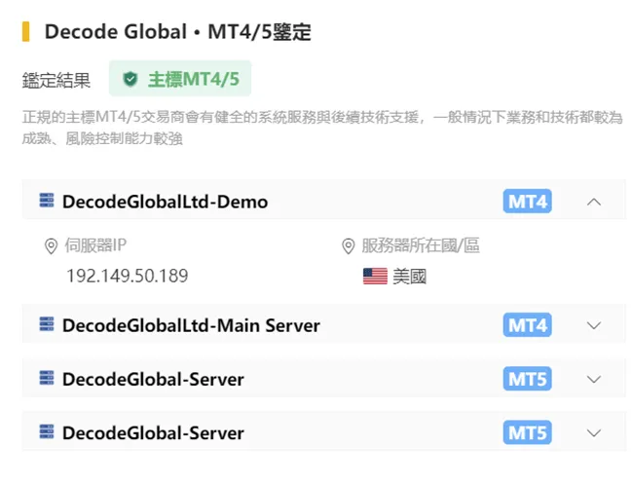Viewport: 632px width, 484px height.
Task: Collapse the DecodeGlobalLtd-Demo server chevron
Action: click(594, 202)
